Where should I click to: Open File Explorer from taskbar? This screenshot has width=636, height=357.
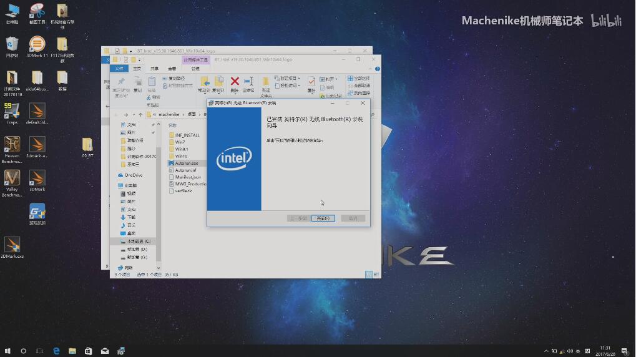point(72,351)
